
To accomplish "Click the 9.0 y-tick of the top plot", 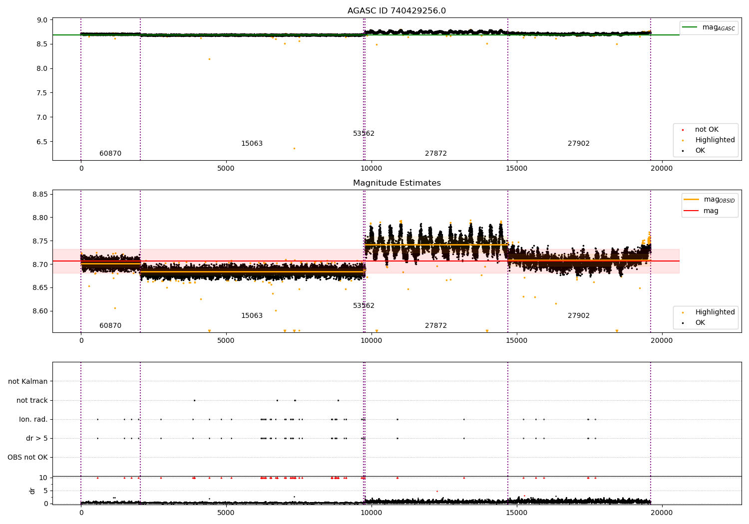I will pos(42,20).
